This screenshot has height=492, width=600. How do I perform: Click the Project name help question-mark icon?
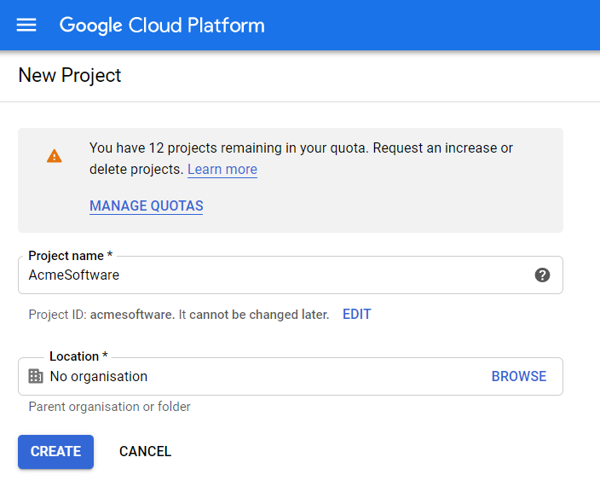coord(542,275)
